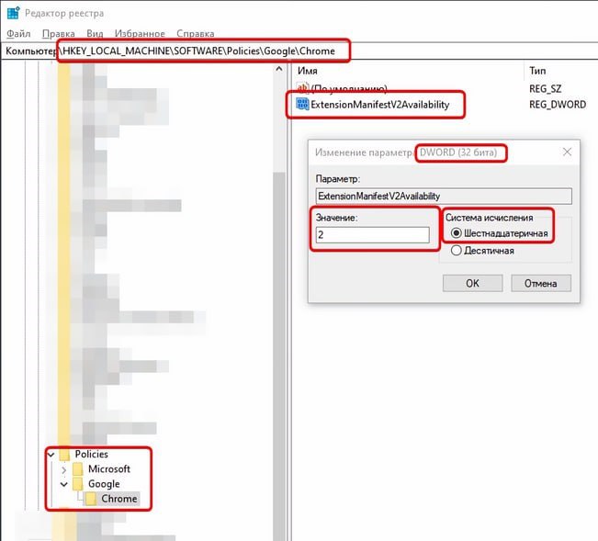Click the Microsoft folder icon in tree

click(77, 469)
